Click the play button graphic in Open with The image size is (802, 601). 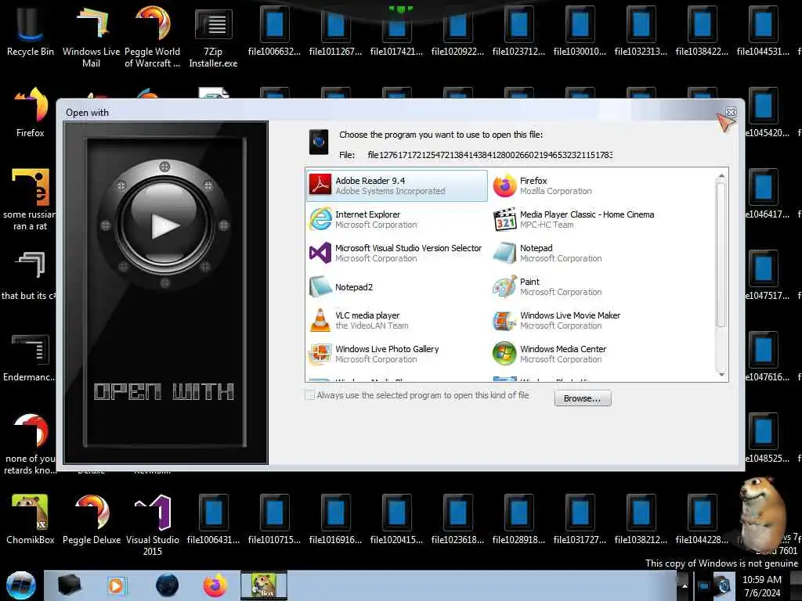click(x=164, y=225)
